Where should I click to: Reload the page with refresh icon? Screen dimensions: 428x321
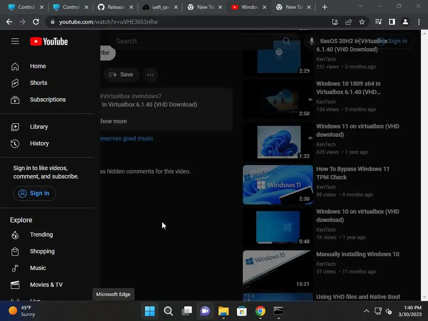click(x=36, y=22)
